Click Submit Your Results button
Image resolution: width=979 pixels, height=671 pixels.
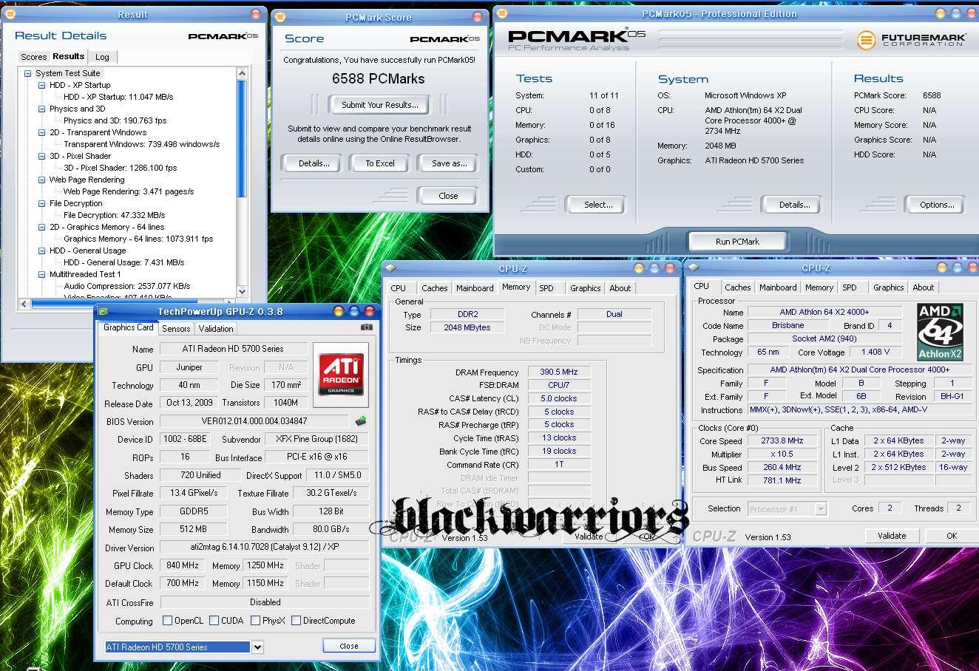(380, 105)
